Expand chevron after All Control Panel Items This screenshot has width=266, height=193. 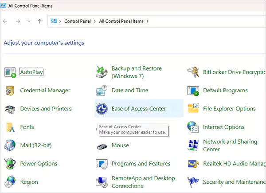tap(148, 21)
